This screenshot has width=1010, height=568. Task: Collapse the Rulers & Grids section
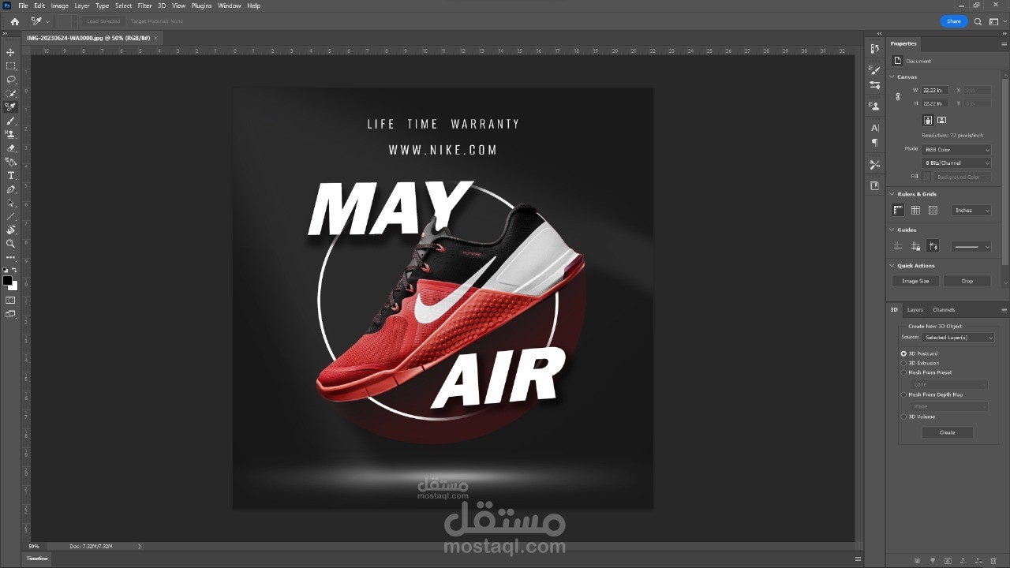click(892, 194)
